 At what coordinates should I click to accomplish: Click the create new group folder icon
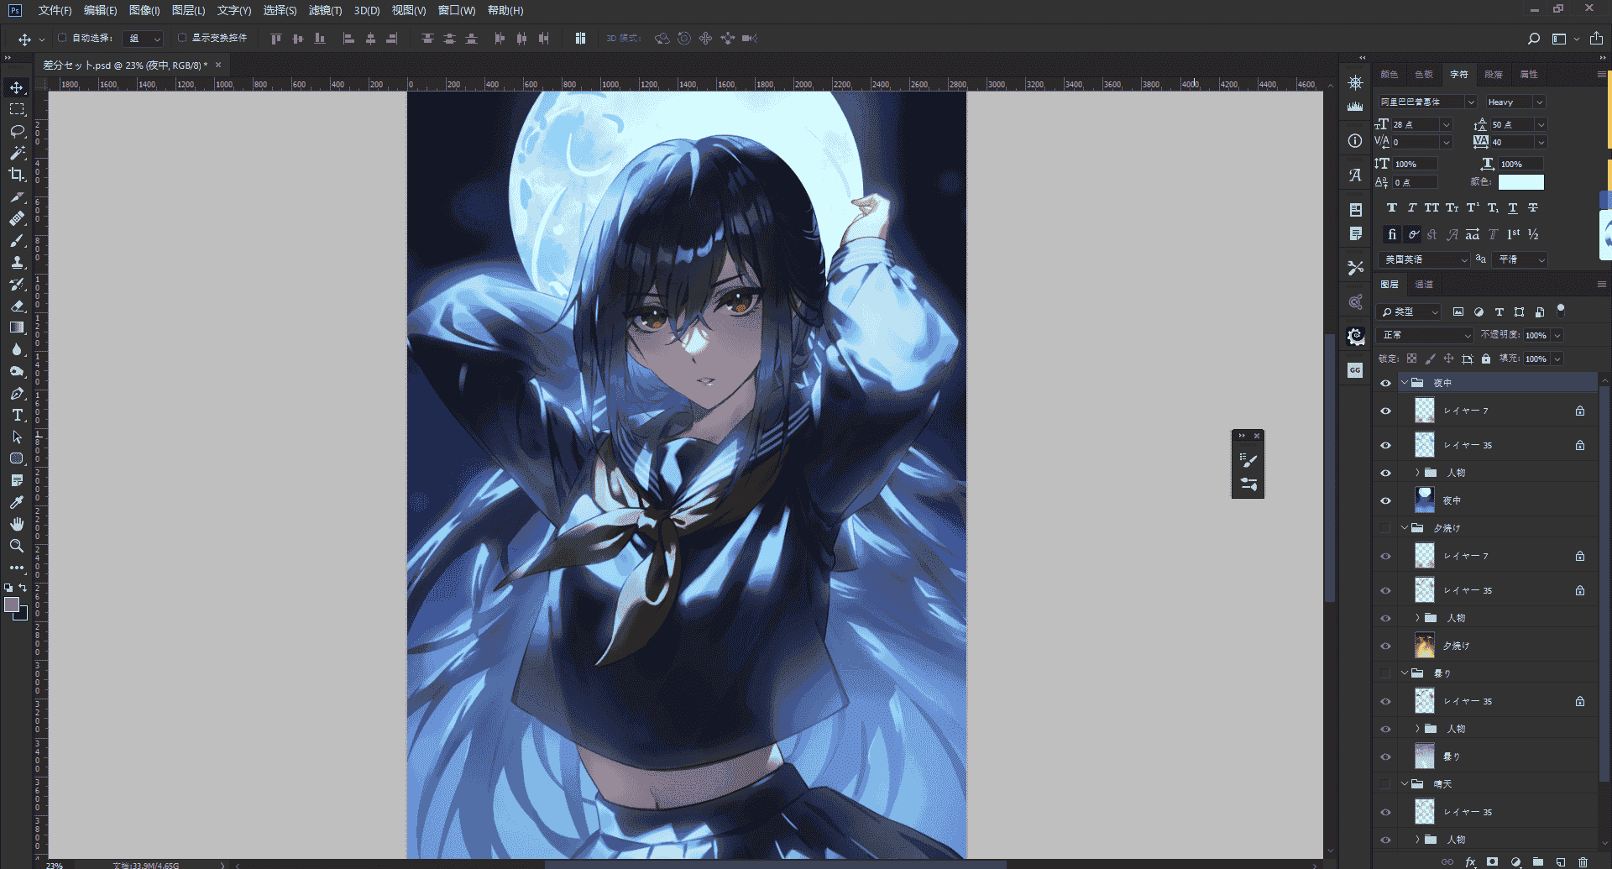click(x=1538, y=862)
